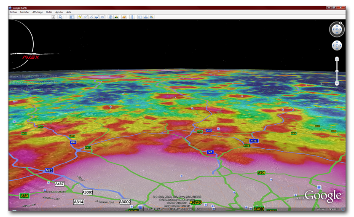This screenshot has height=217, width=354.
Task: Click the A437 road label
Action: pyautogui.click(x=59, y=184)
